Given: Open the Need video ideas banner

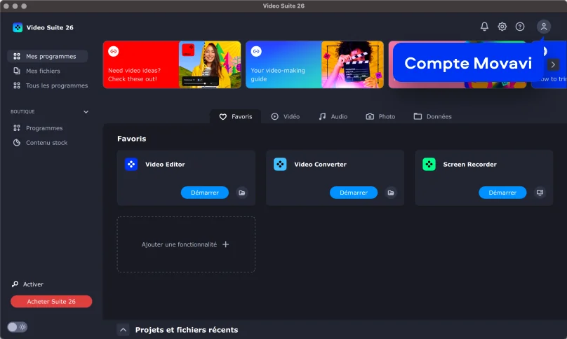Looking at the screenshot, I should pos(172,64).
